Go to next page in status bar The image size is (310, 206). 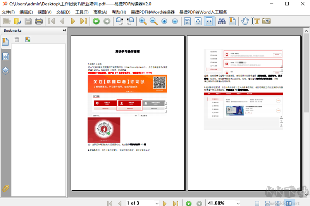click(165, 203)
